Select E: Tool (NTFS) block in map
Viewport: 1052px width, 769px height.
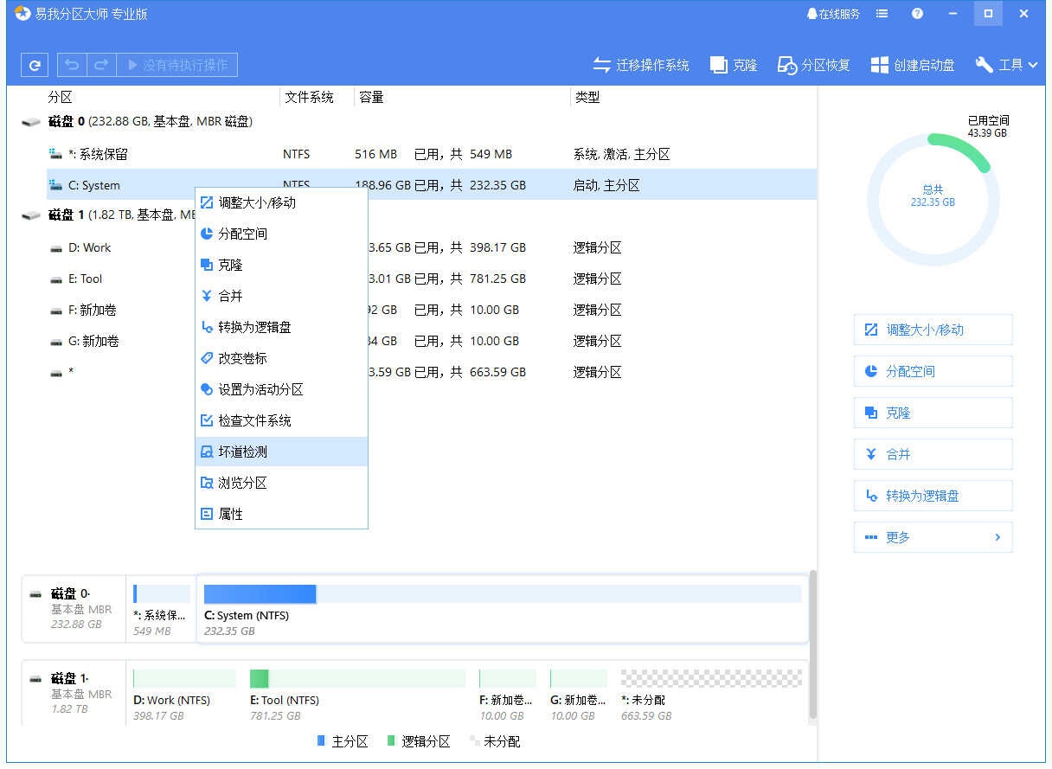[357, 694]
